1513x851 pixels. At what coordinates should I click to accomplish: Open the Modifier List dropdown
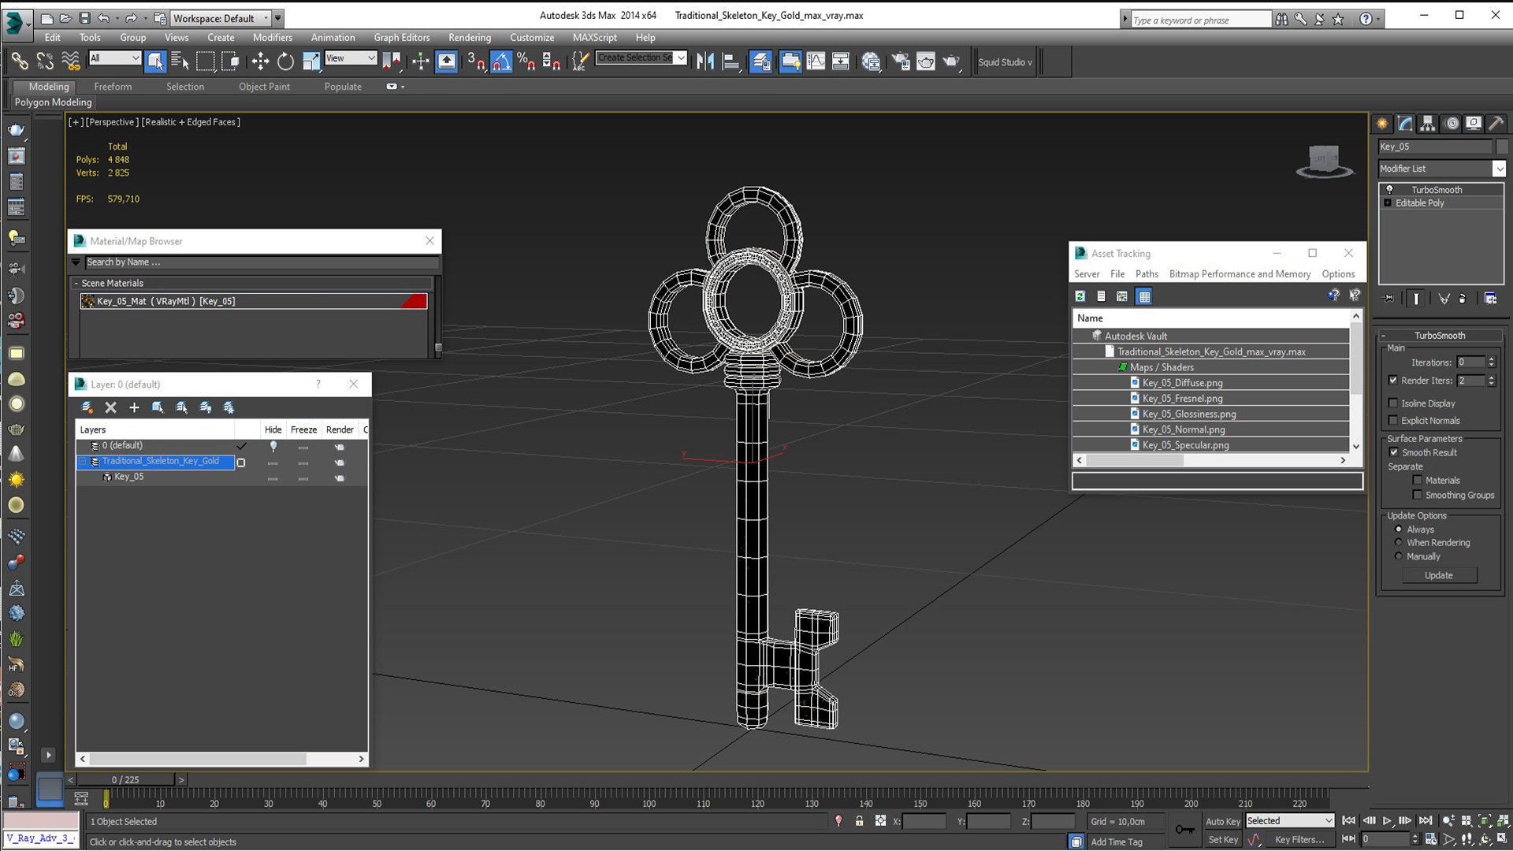point(1499,169)
